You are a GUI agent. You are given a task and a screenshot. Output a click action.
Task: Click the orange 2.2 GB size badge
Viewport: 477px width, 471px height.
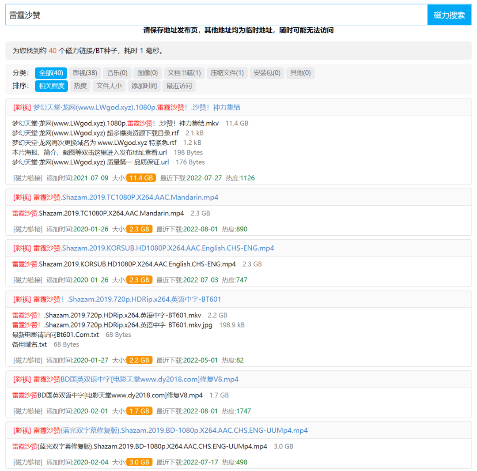click(139, 360)
